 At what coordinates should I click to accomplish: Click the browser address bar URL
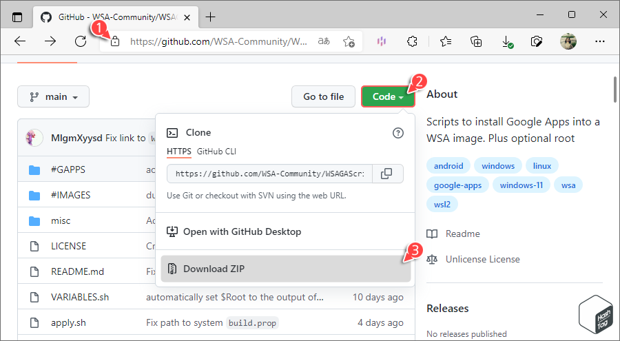(218, 41)
